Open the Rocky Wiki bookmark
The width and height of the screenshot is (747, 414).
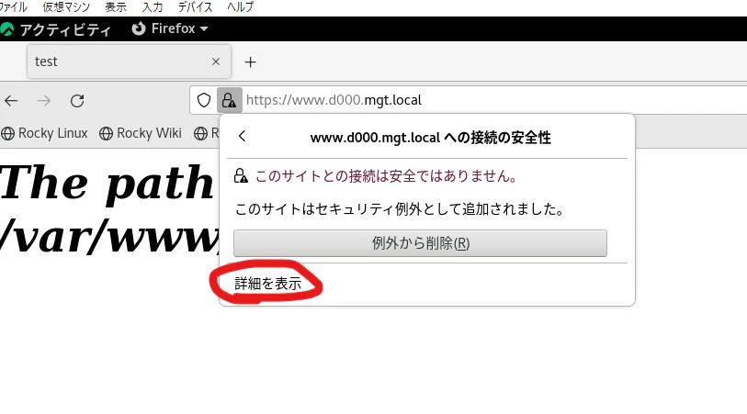point(141,133)
